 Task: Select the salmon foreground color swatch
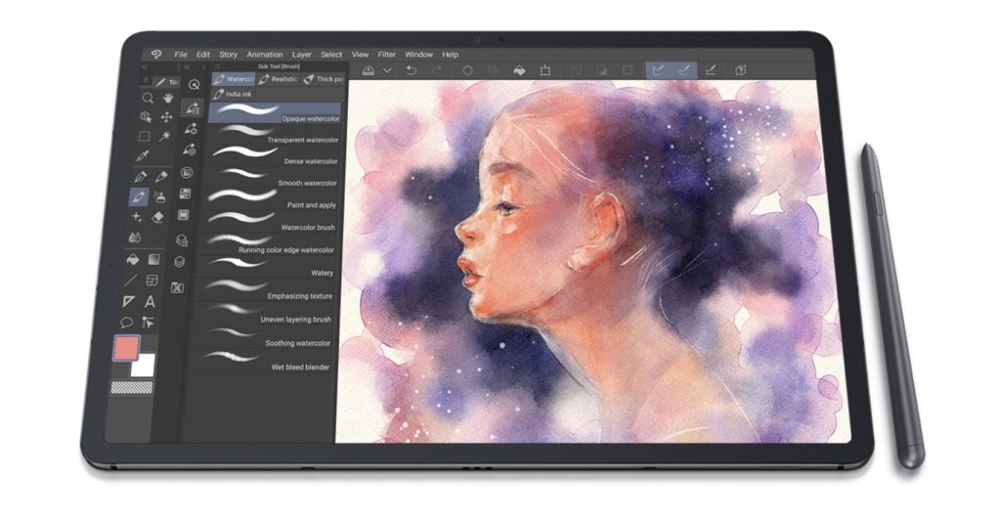click(126, 349)
